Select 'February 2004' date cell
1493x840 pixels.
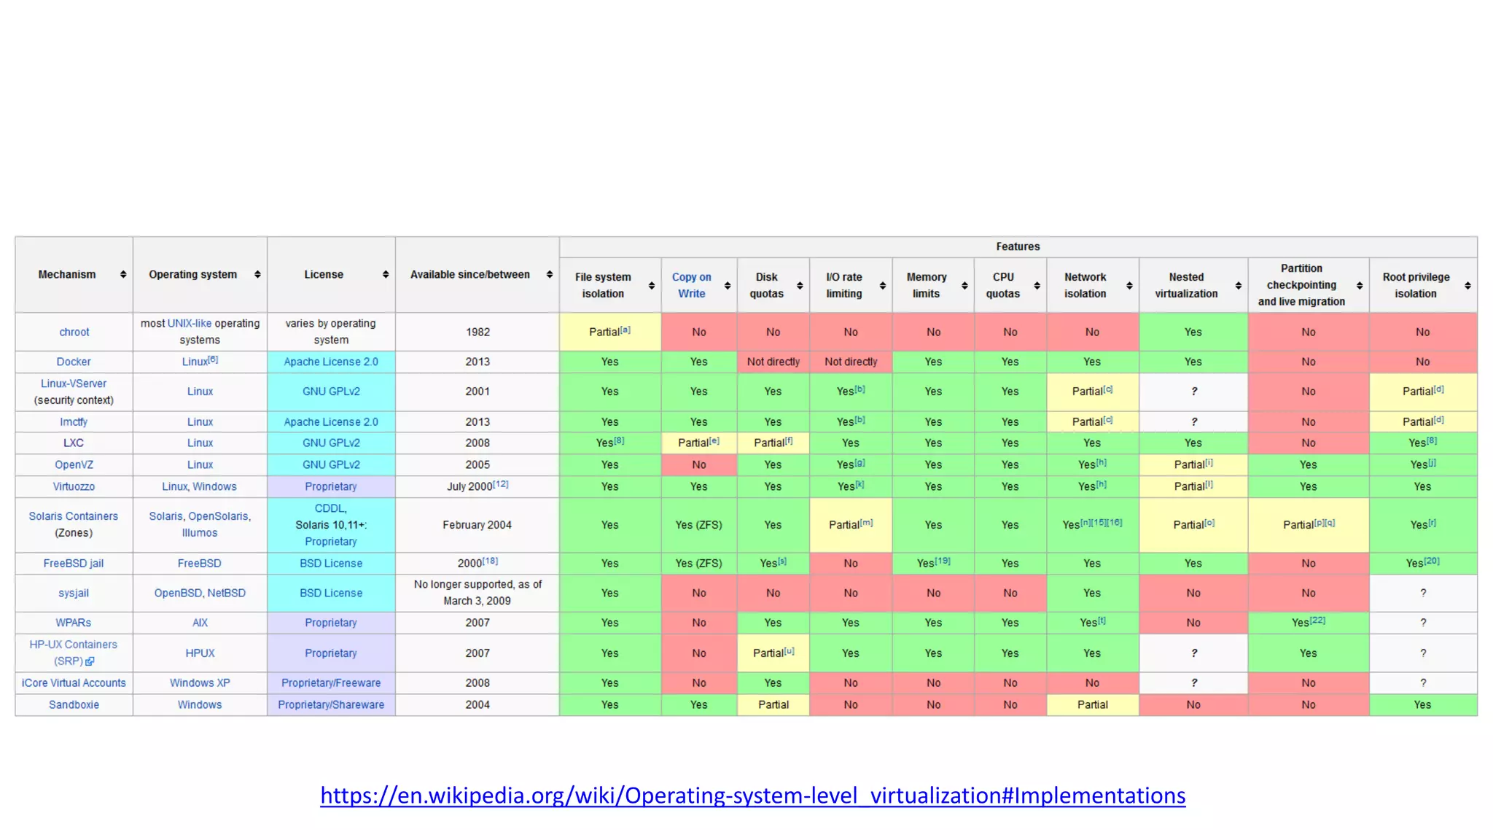(477, 525)
